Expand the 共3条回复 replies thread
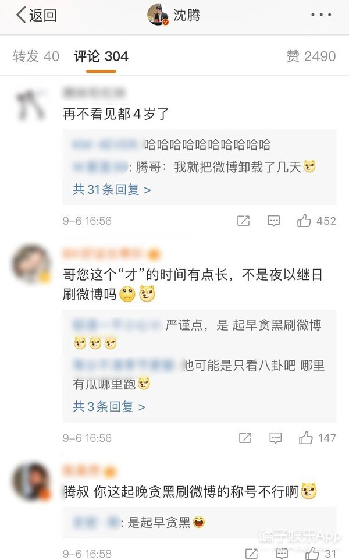 (x=109, y=407)
